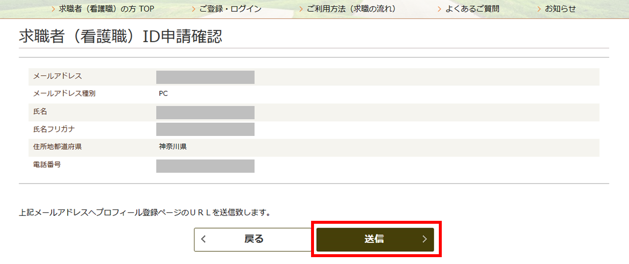Select the masked メールアドレス value
This screenshot has width=629, height=264.
pos(205,77)
